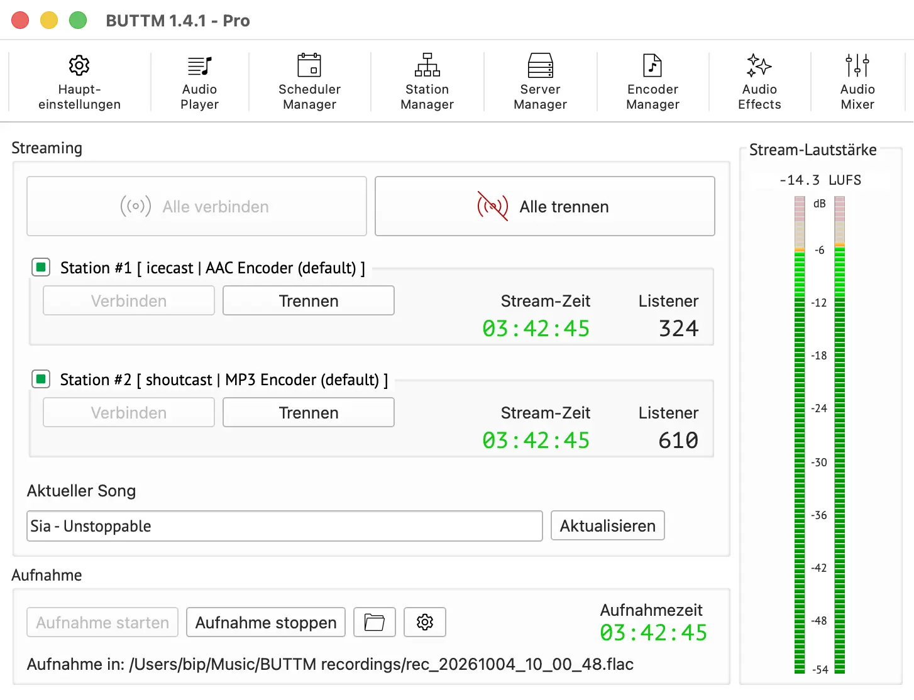Click listener count 324
Screen dimensions: 914x700
pyautogui.click(x=679, y=329)
